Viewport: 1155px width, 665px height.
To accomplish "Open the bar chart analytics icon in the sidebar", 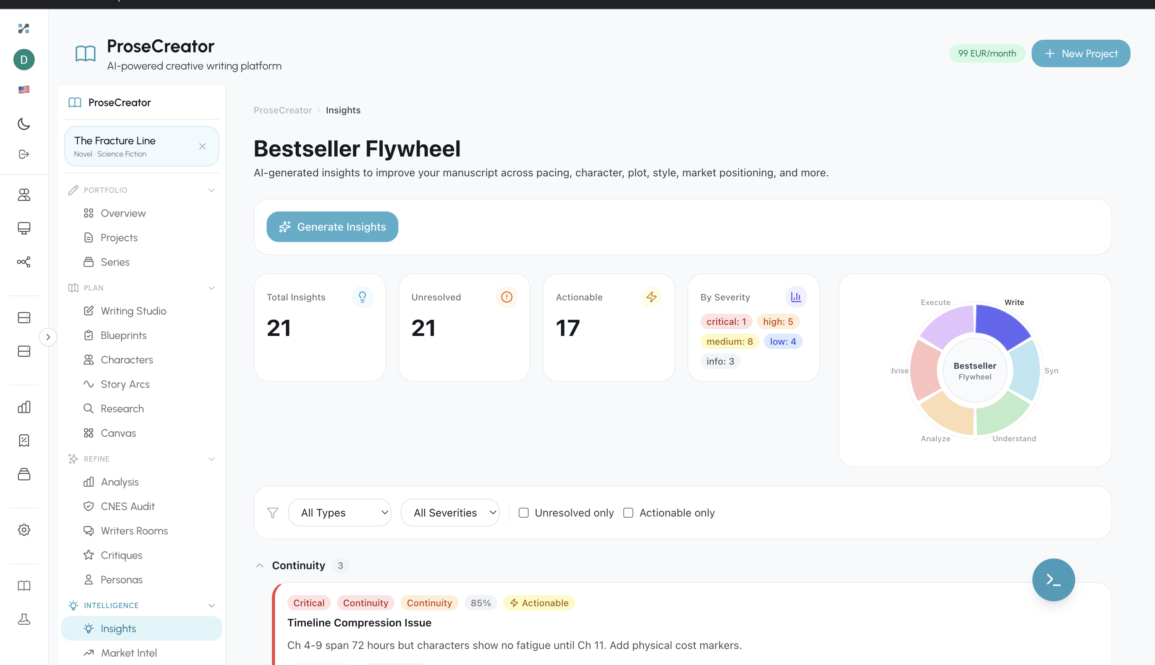I will tap(24, 407).
